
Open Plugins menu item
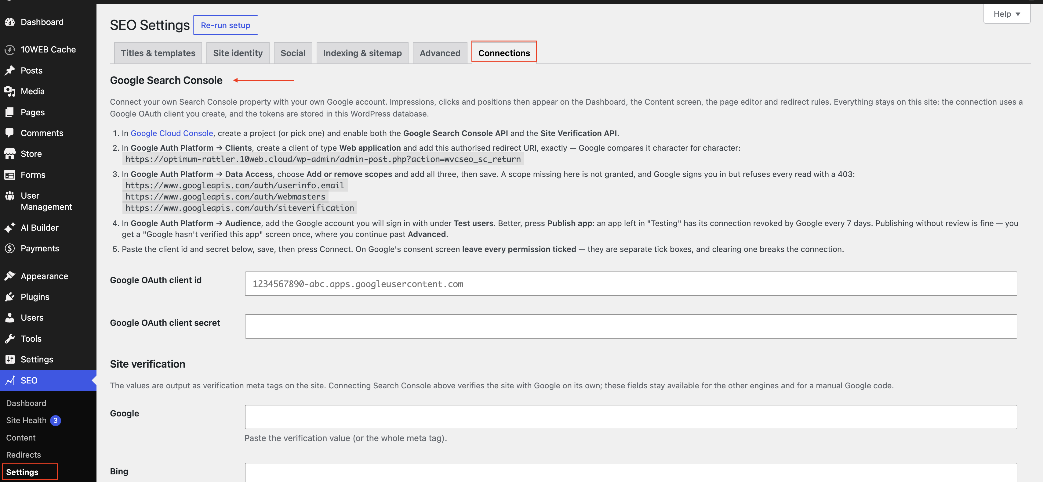pos(35,297)
